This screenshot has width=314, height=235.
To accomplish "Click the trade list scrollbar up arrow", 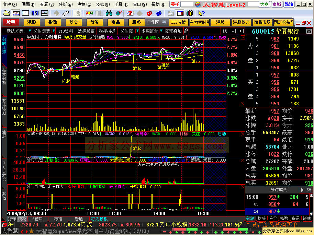I will tap(311, 196).
